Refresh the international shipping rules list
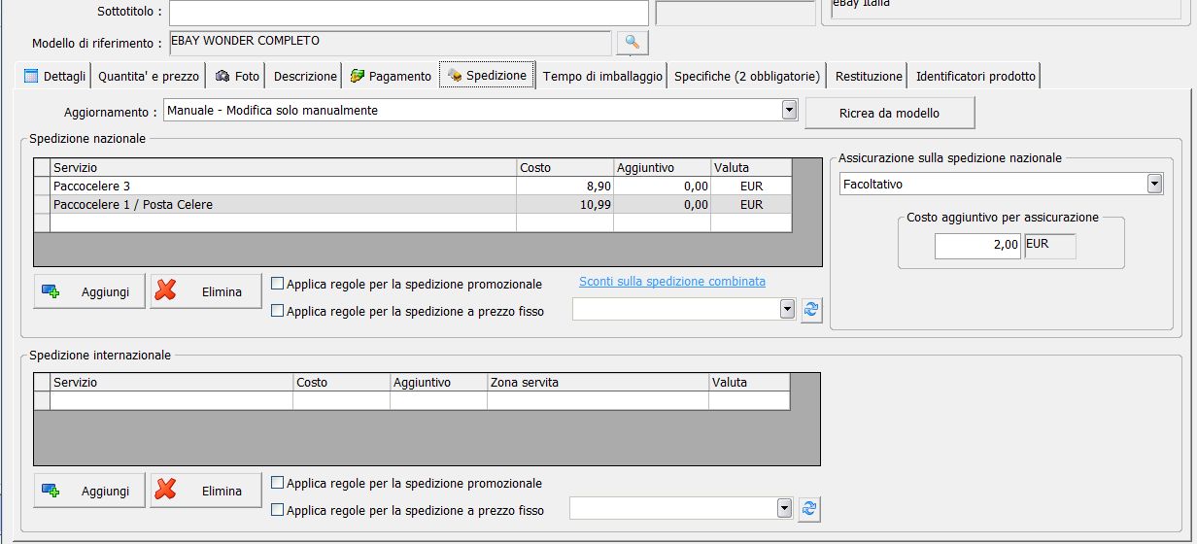1197x544 pixels. pyautogui.click(x=808, y=509)
